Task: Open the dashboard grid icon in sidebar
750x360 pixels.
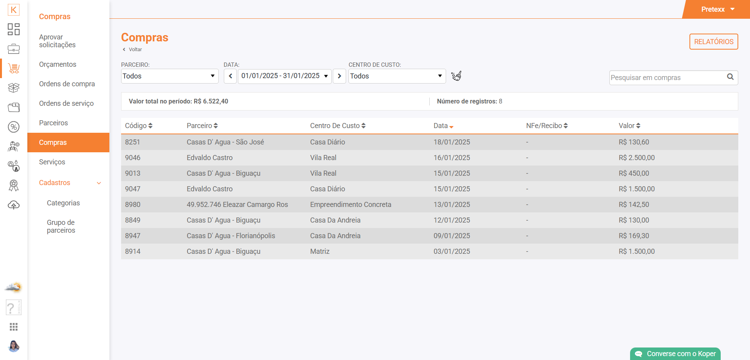Action: click(x=14, y=29)
